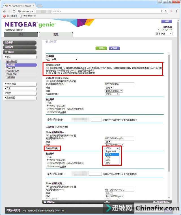Reload the page with the refresh icon
Screen dimensions: 181x215
[x=14, y=11]
